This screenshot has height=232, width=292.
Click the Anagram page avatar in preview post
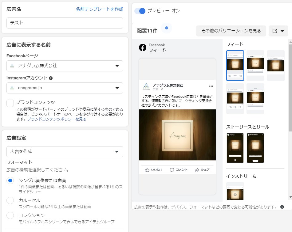(x=146, y=87)
